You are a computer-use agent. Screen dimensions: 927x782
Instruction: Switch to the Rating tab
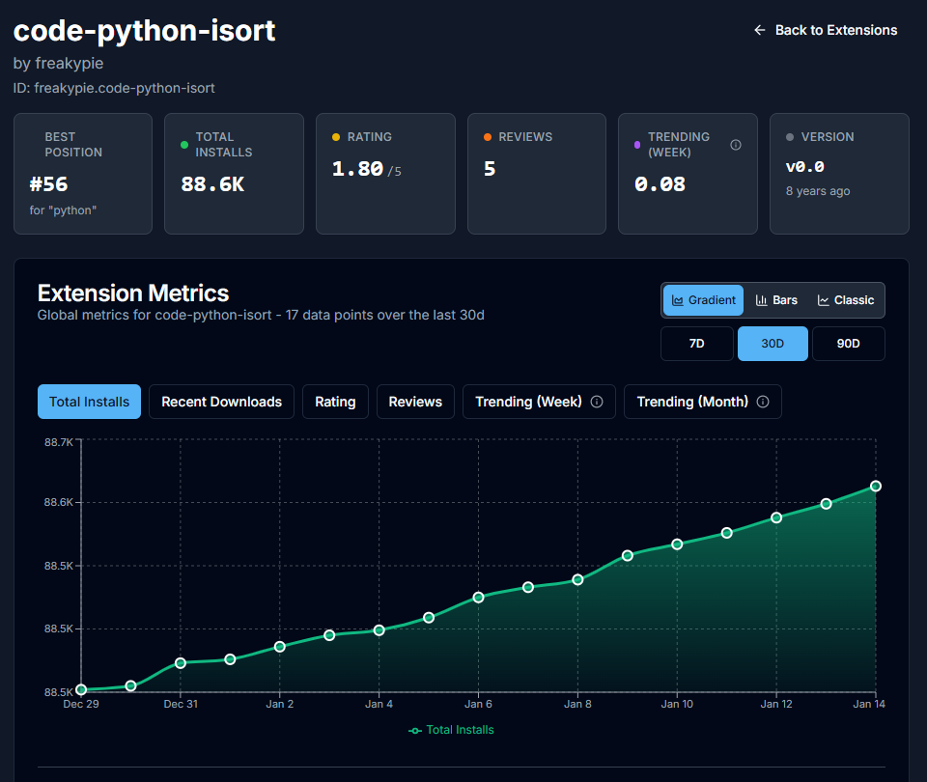pyautogui.click(x=335, y=402)
